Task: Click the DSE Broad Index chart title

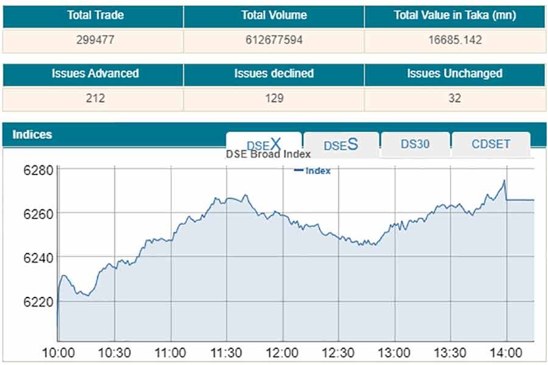Action: [x=269, y=154]
